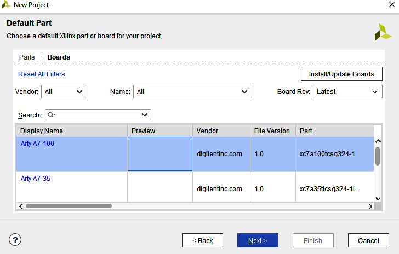Select the Boards tab
Viewport: 399px width, 254px height.
(x=59, y=57)
